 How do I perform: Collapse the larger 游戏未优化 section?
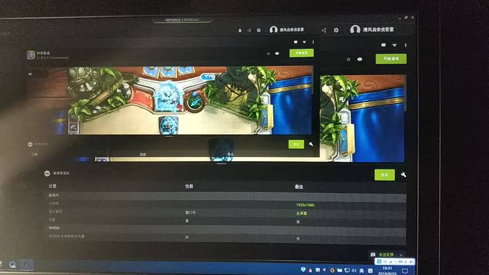47,173
